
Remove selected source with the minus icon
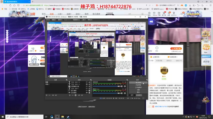point(72,95)
